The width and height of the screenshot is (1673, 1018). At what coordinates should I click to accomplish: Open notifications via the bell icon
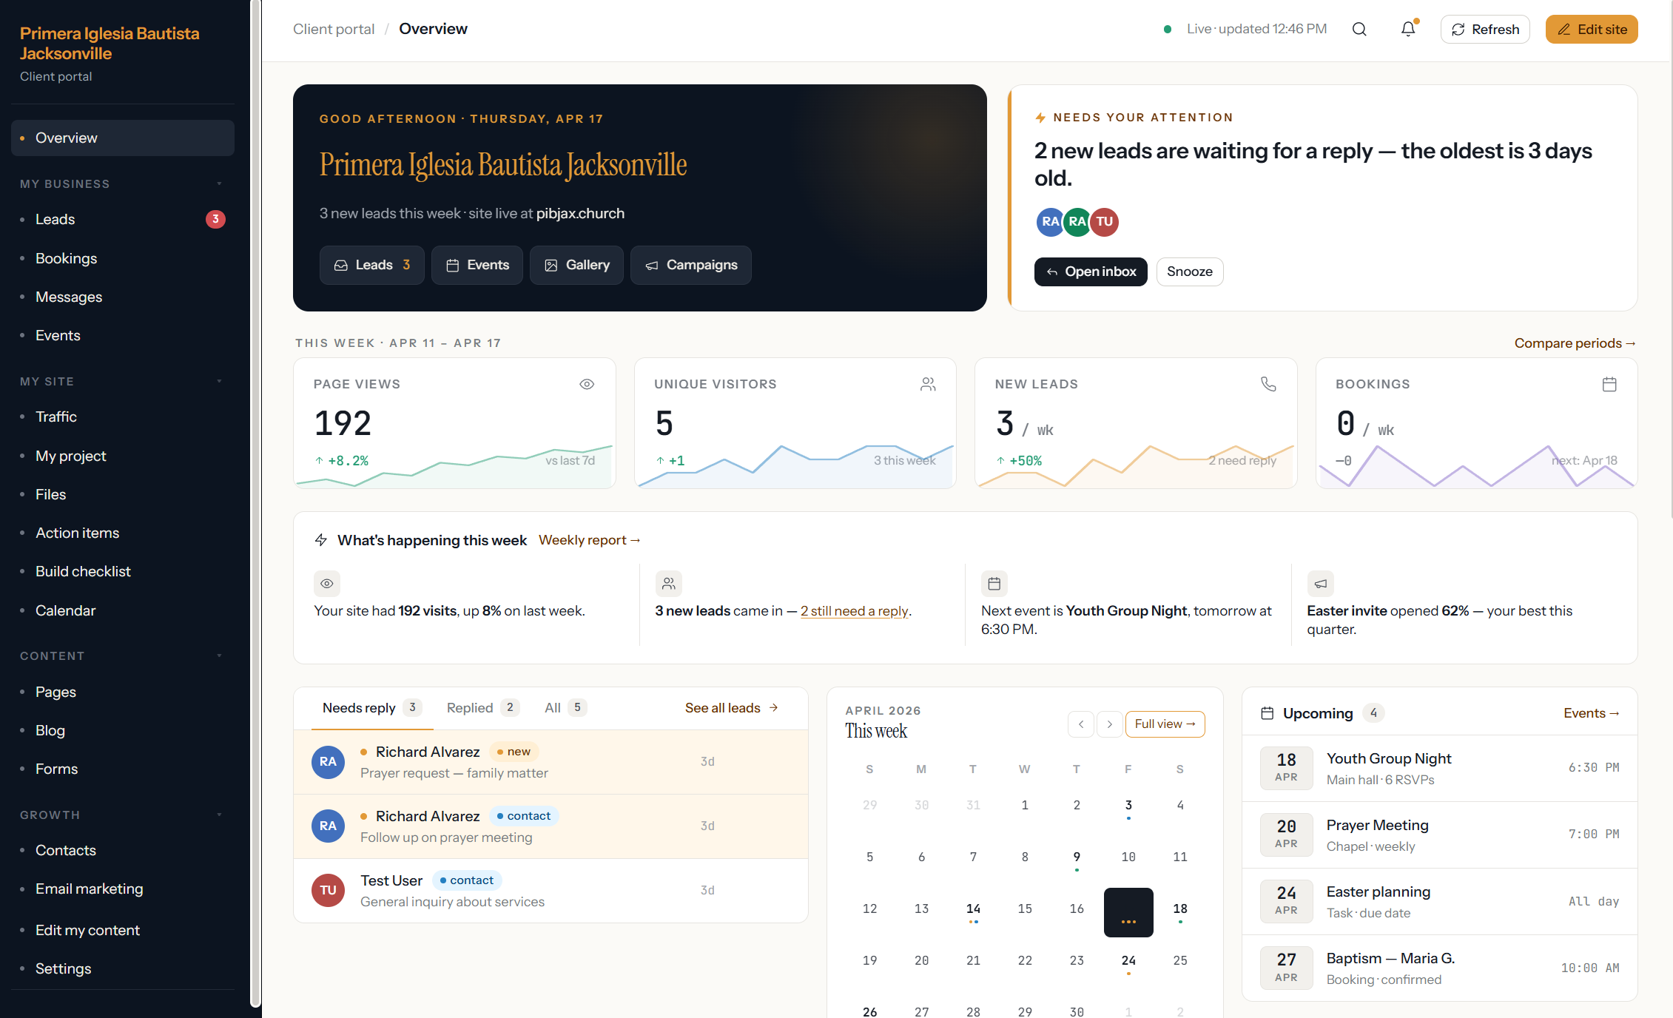click(1408, 29)
